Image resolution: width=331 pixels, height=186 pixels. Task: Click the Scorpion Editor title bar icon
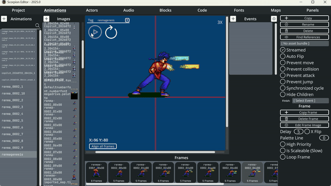pos(4,2)
